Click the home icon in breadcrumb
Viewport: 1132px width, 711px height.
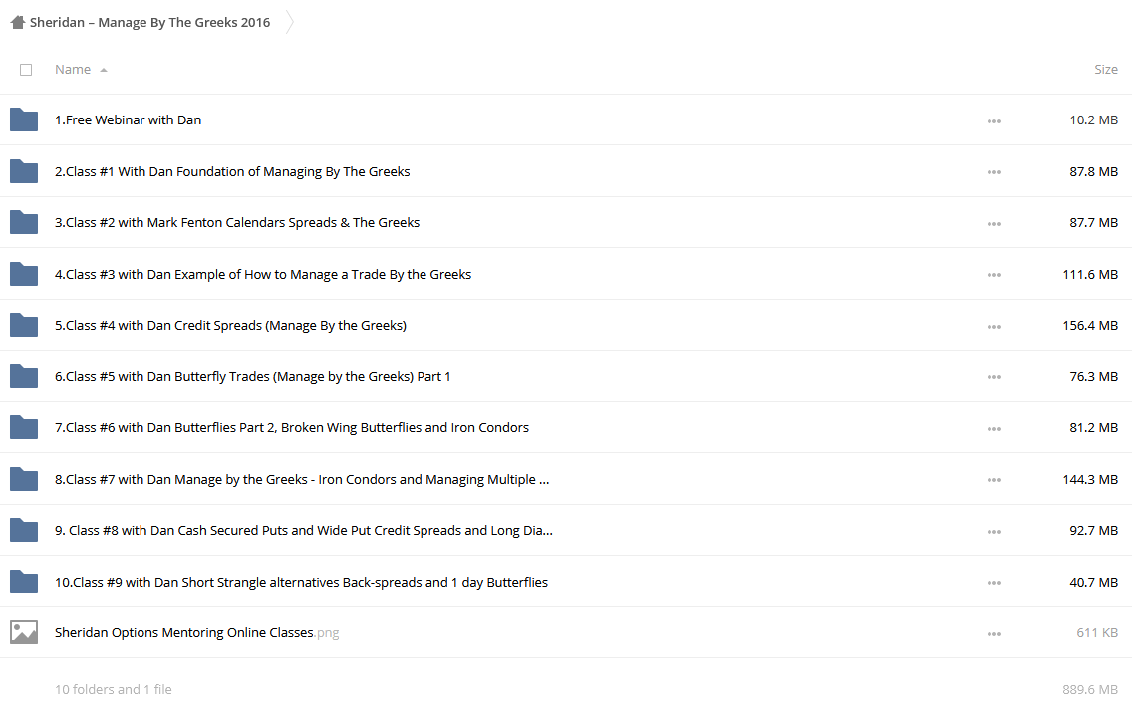click(18, 22)
